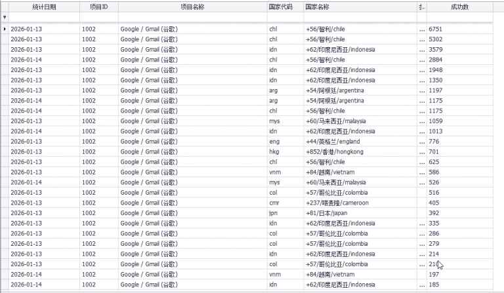This screenshot has width=504, height=293.
Task: Click the +237/喀麦隆/cameroon country cell
Action: click(360, 203)
